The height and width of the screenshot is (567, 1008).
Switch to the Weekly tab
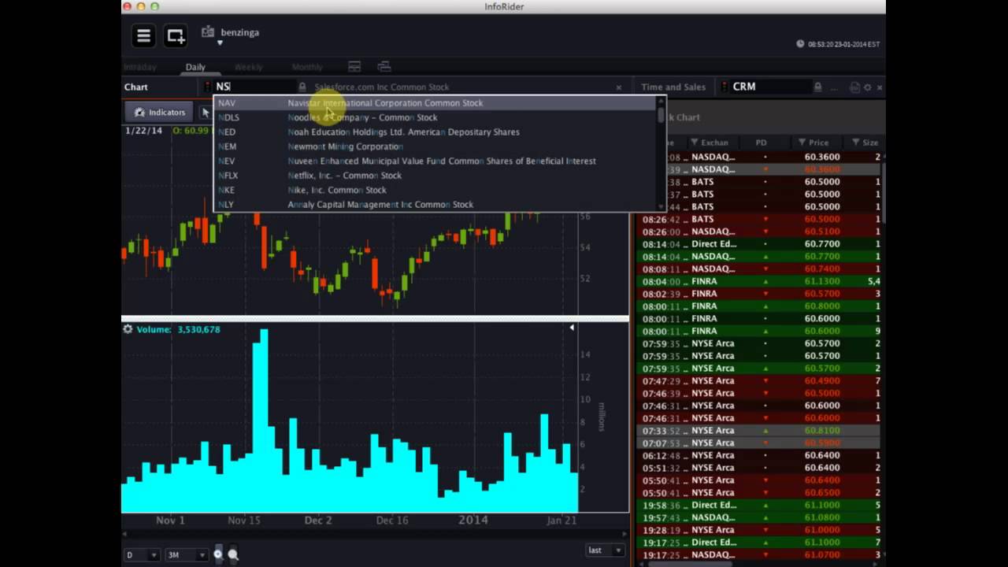click(249, 67)
